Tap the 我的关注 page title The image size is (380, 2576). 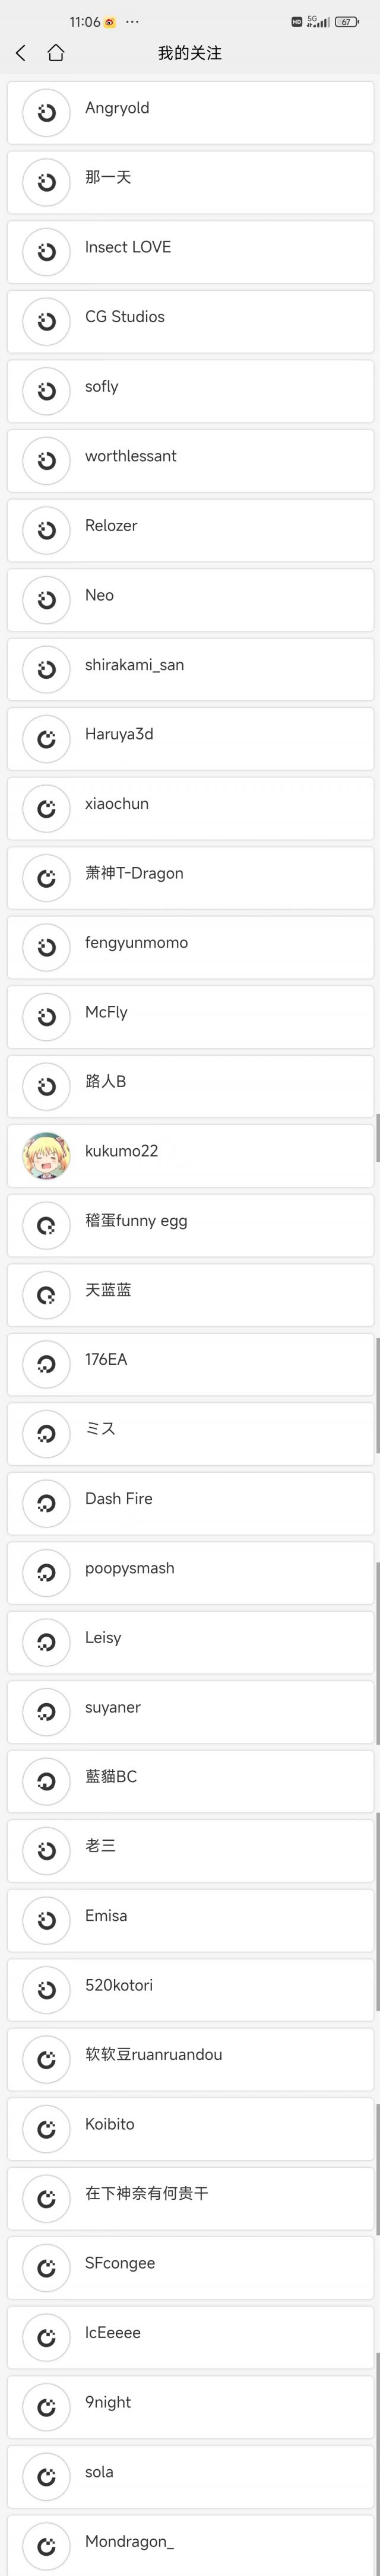[189, 53]
